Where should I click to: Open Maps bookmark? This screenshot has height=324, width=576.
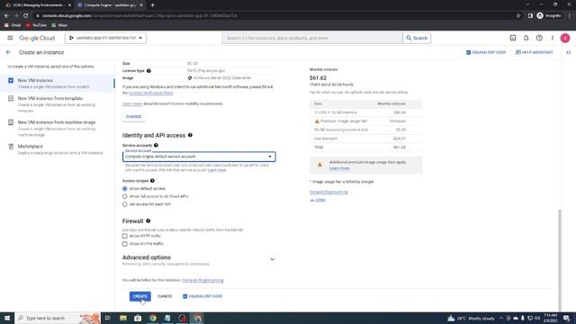59,25
